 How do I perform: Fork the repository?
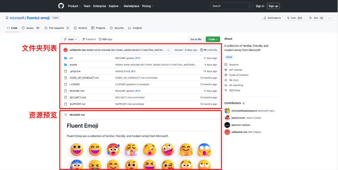[x=295, y=18]
